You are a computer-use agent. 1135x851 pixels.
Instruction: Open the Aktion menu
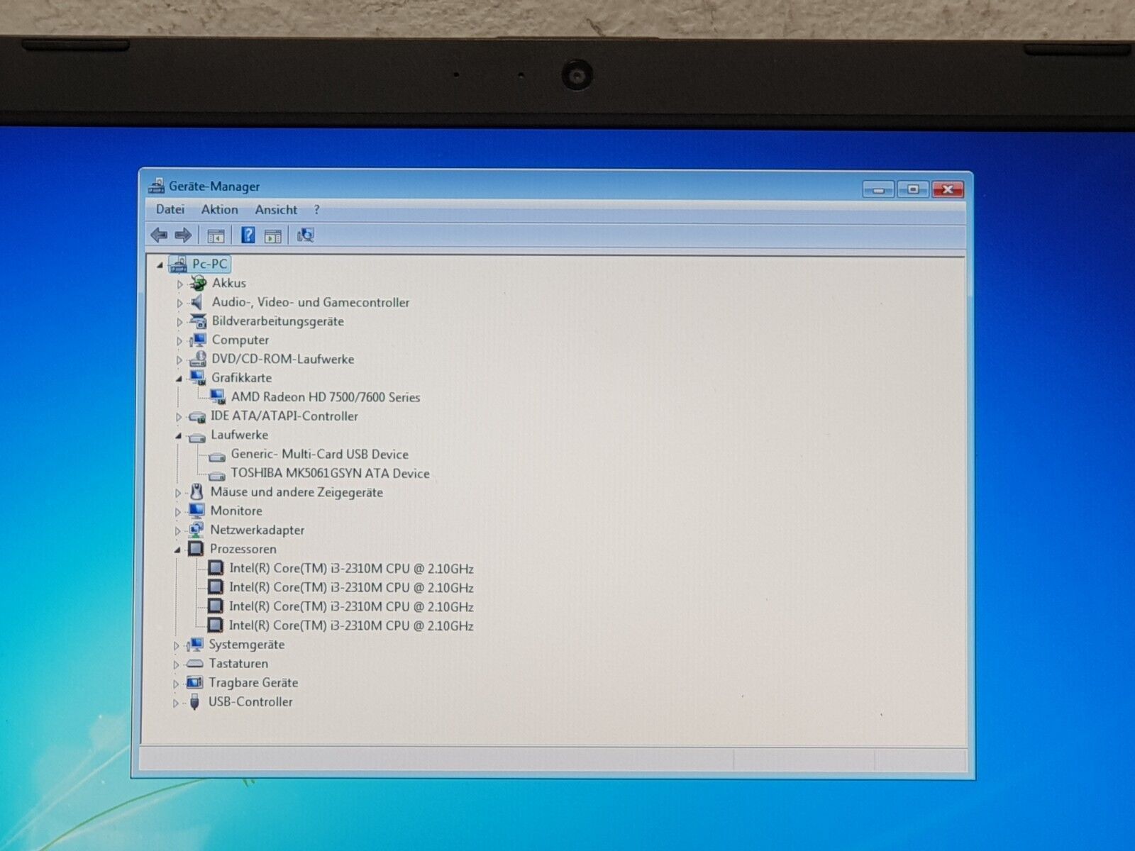click(219, 210)
